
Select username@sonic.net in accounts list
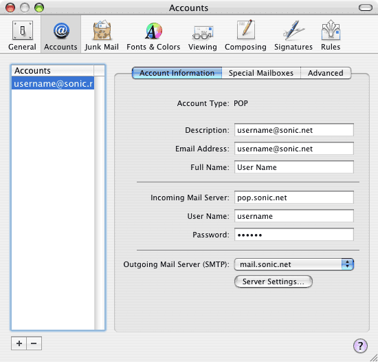[53, 83]
